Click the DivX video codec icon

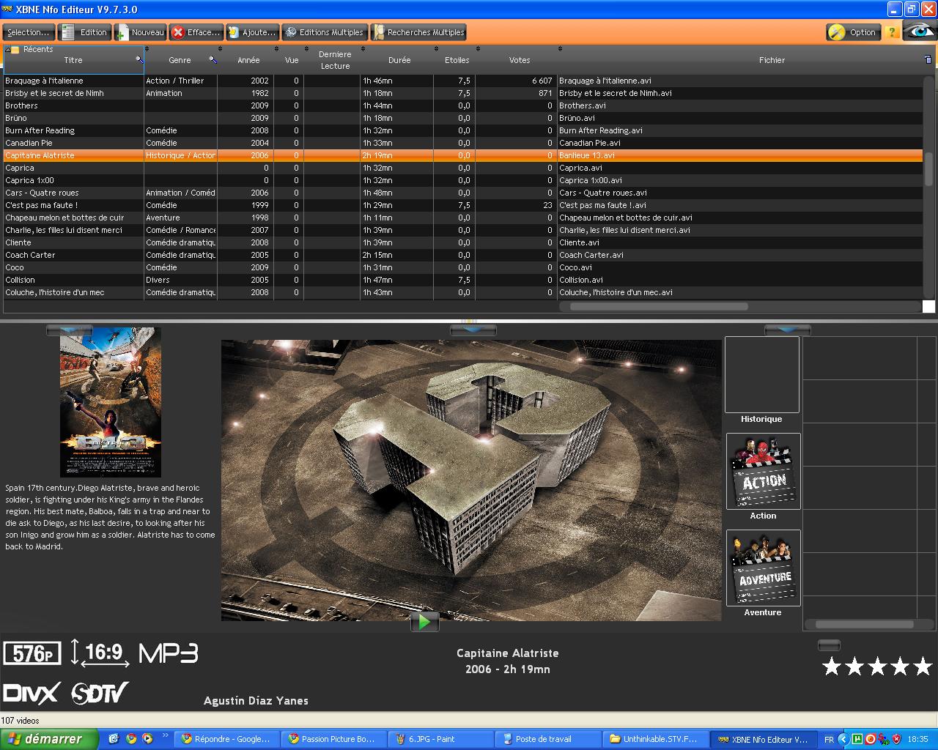point(32,693)
